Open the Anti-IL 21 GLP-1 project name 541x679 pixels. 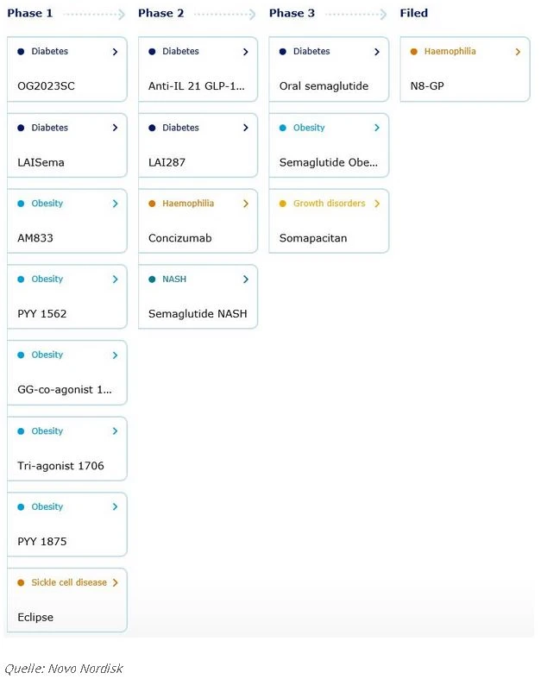click(198, 86)
